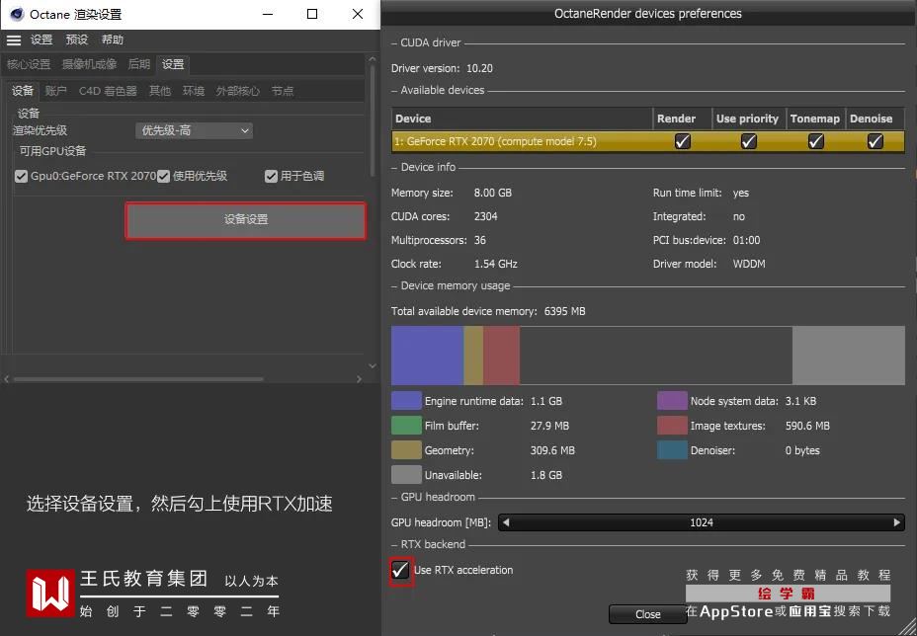Viewport: 917px width, 636px height.
Task: Switch to the 环境 sub-tab
Action: pos(194,91)
